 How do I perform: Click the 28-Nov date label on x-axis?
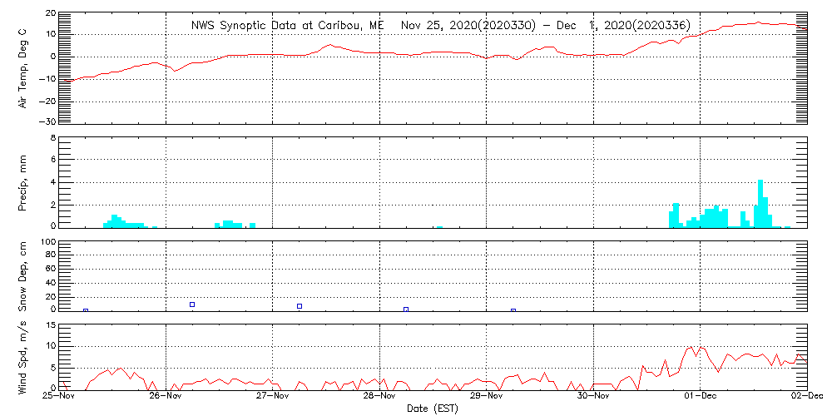pyautogui.click(x=379, y=396)
